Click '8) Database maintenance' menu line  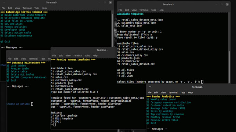click(x=16, y=36)
